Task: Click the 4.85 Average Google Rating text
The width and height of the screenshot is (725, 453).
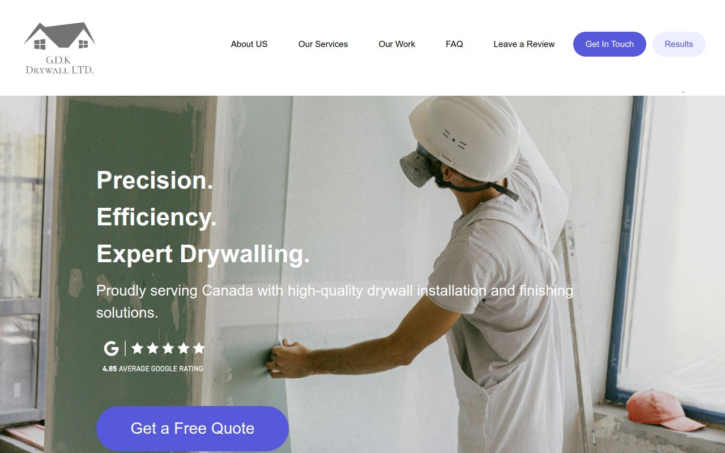Action: 152,369
